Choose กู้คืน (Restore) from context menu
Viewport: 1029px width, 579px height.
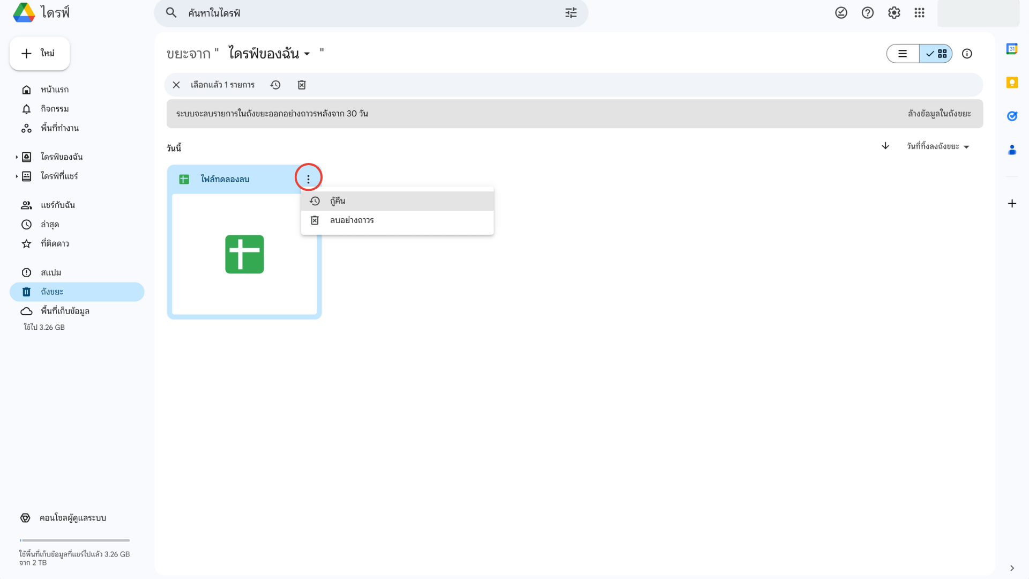pos(397,201)
